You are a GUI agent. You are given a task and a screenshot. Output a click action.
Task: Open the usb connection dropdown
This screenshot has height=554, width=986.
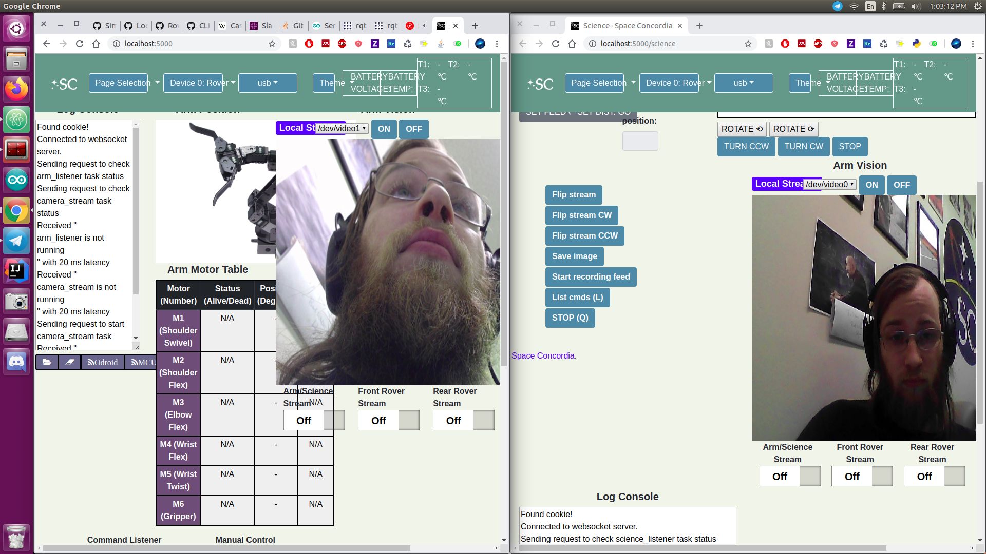(267, 83)
